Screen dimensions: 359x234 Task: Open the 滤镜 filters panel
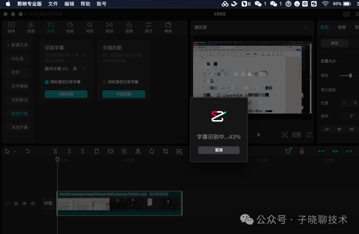pyautogui.click(x=129, y=28)
